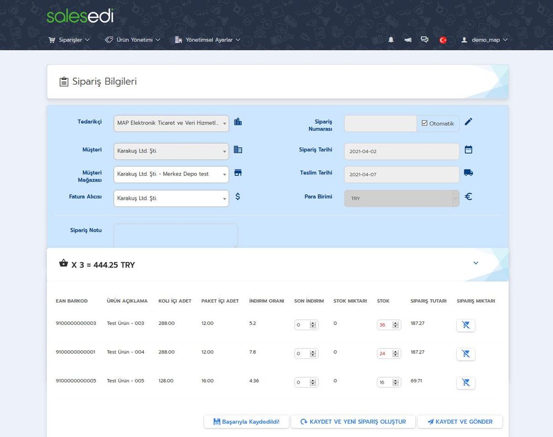
Task: Click the megaphone announcements icon
Action: click(x=408, y=39)
